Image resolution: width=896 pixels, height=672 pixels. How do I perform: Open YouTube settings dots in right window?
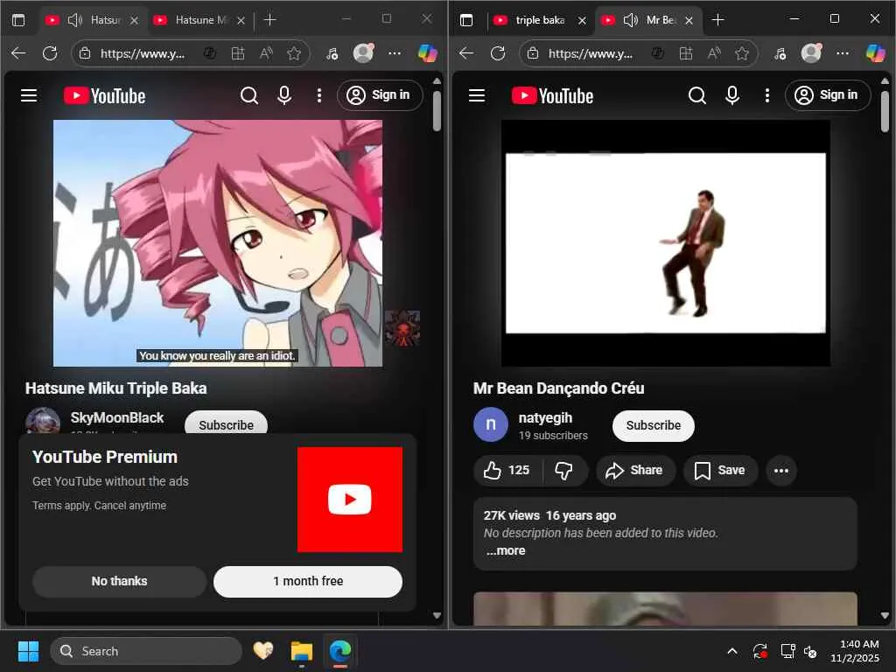pyautogui.click(x=766, y=95)
